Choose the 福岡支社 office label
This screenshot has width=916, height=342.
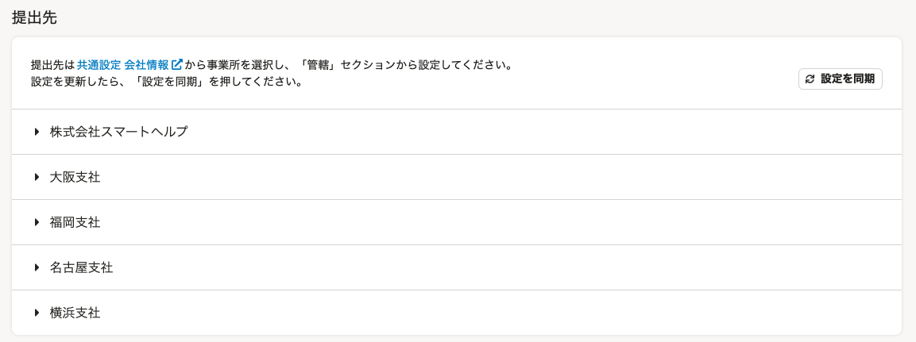point(75,222)
